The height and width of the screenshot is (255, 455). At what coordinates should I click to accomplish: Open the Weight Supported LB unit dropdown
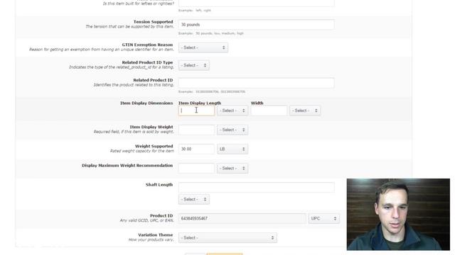point(232,149)
